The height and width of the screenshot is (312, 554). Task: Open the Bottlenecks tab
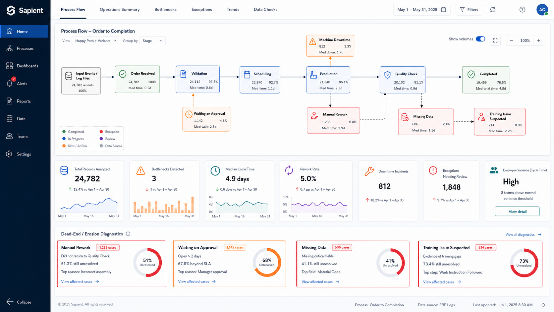[165, 10]
